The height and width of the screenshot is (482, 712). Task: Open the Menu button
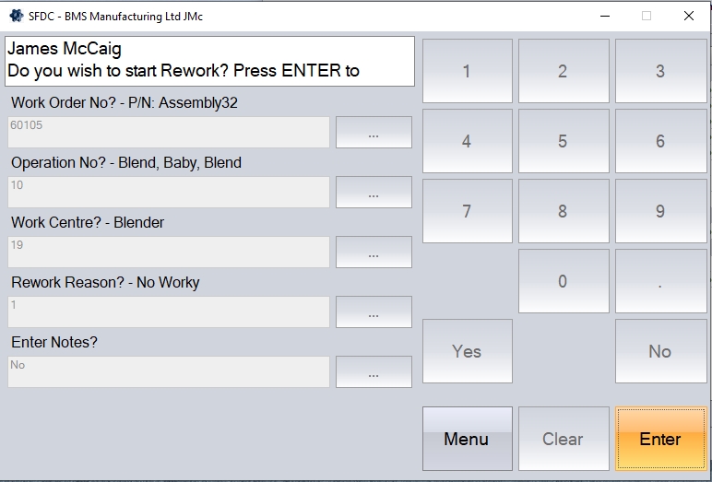[467, 439]
